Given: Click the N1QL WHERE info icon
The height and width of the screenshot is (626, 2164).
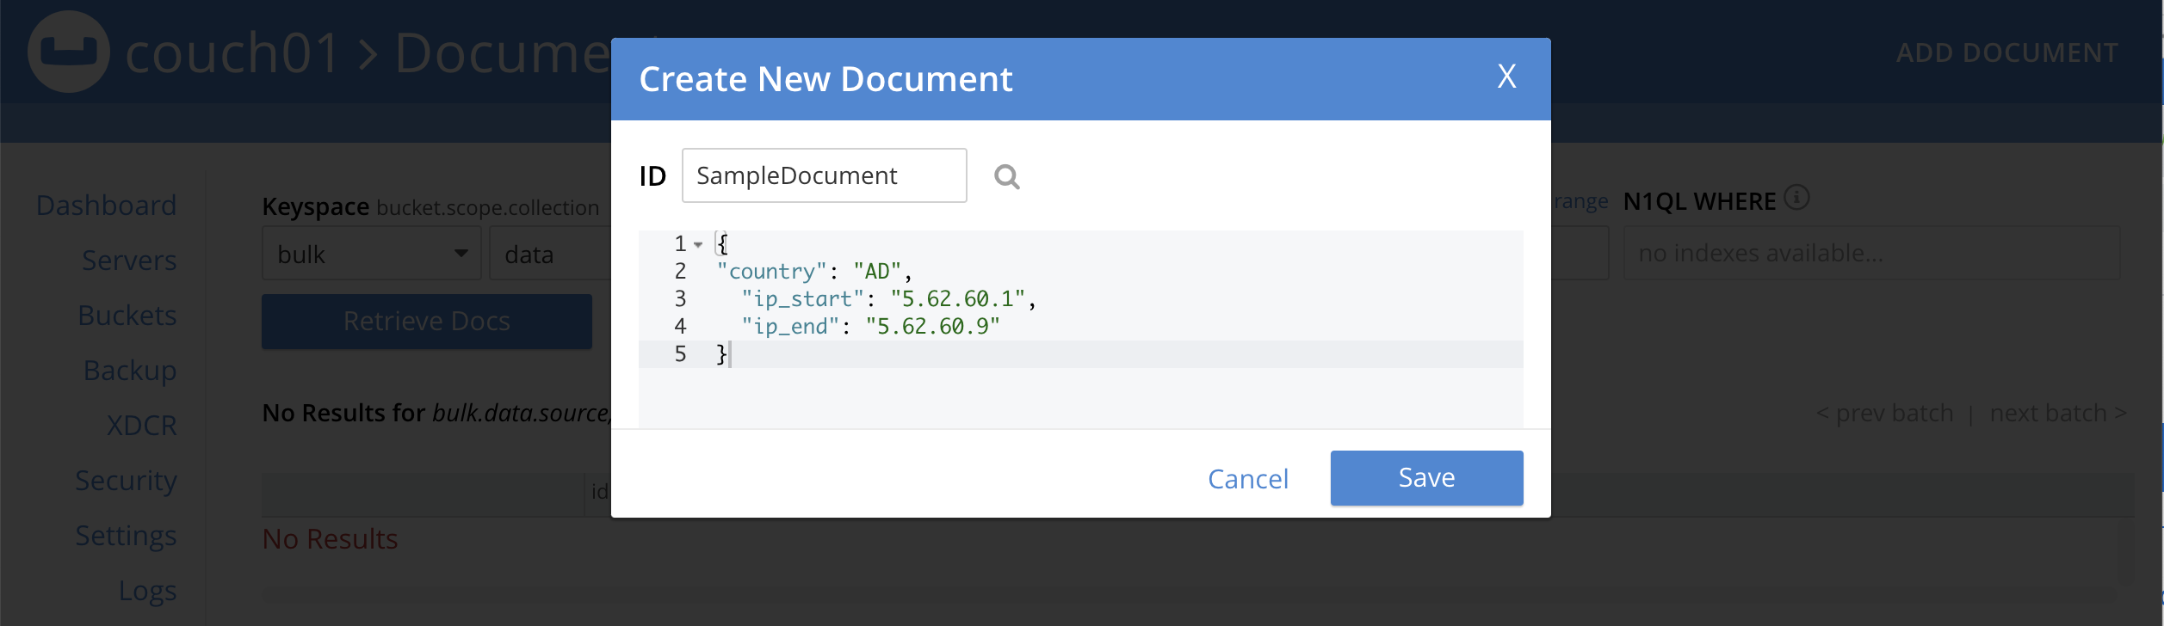Looking at the screenshot, I should [1796, 198].
